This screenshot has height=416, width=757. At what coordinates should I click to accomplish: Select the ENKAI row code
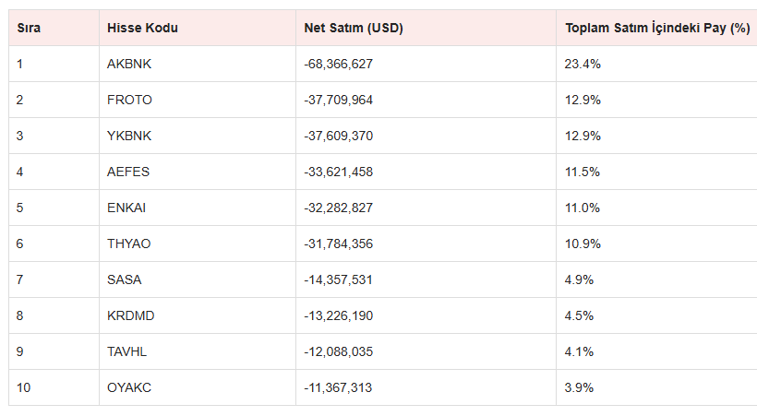(126, 208)
